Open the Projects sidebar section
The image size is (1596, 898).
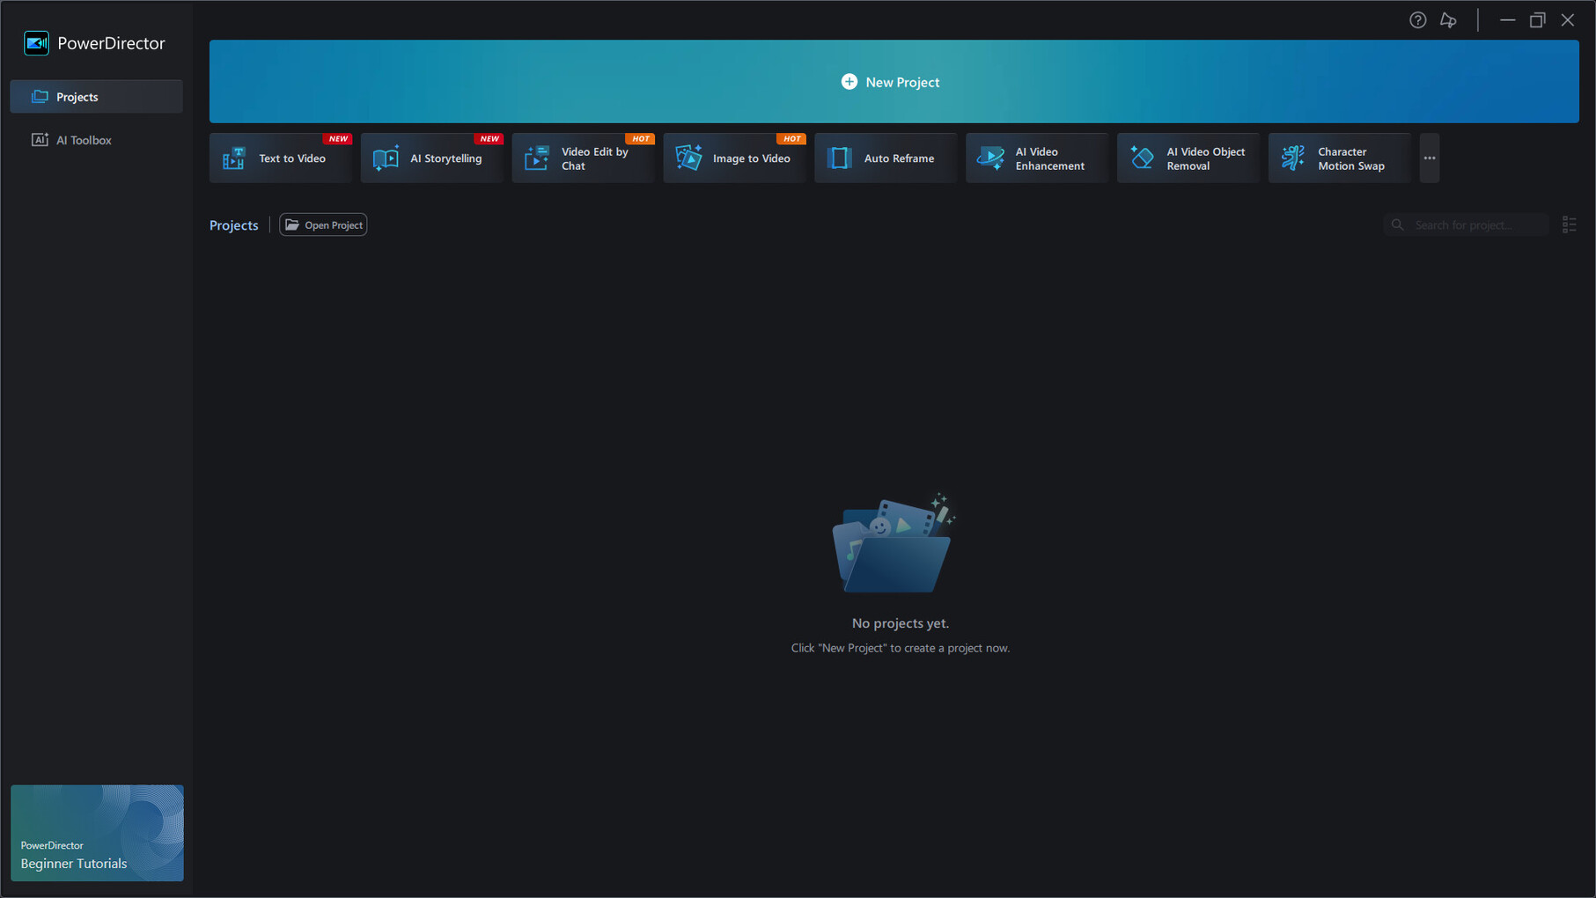coord(96,97)
